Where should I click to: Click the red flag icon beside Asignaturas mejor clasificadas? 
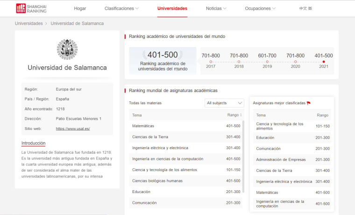[308, 103]
